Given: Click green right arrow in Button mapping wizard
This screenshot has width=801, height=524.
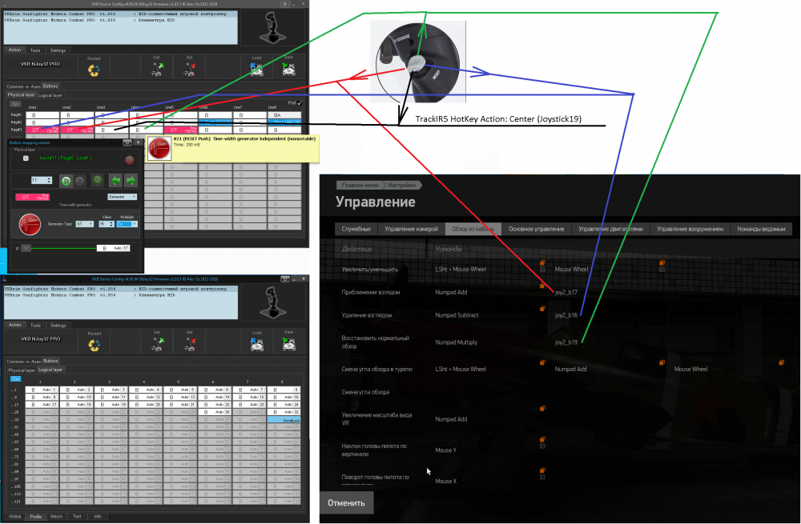Looking at the screenshot, I should click(x=131, y=180).
